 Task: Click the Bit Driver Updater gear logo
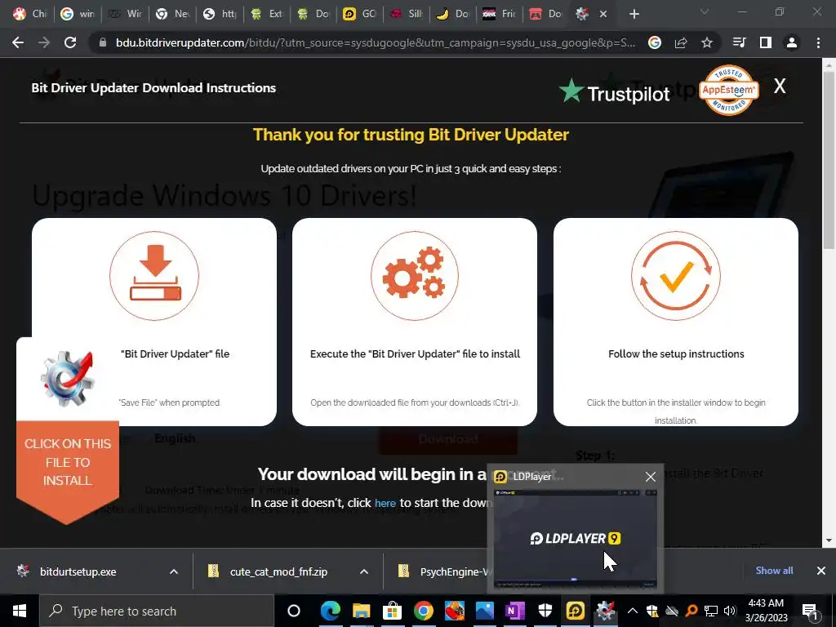coord(67,377)
